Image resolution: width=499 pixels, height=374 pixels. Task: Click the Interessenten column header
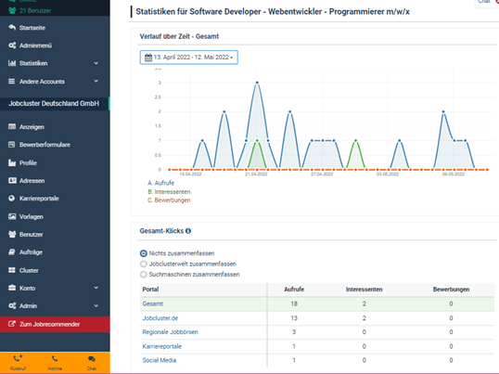coord(365,290)
